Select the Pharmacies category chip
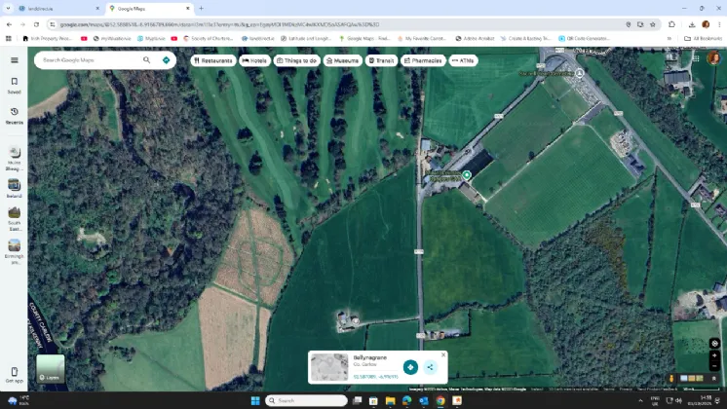The image size is (727, 409). click(x=423, y=60)
